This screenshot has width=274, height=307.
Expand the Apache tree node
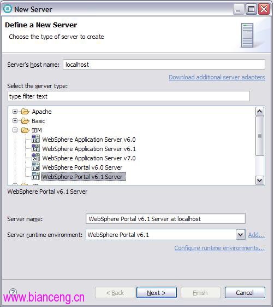[15, 112]
